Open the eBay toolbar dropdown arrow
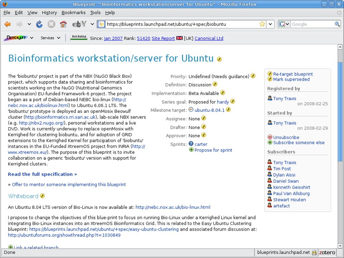Image resolution: width=344 pixels, height=258 pixels. click(x=92, y=24)
